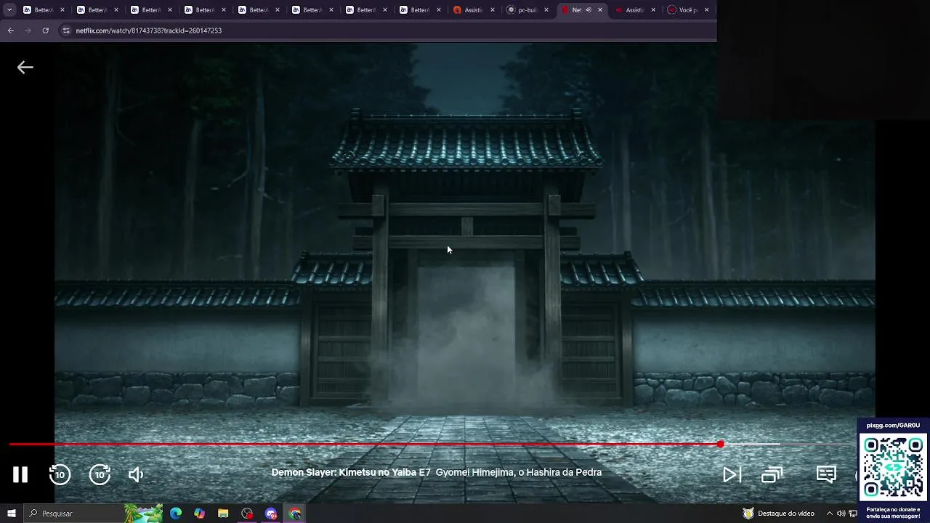The image size is (930, 523).
Task: Click the episode title 'Gyomei Himejima, o Hashira da Pedra'
Action: click(519, 472)
